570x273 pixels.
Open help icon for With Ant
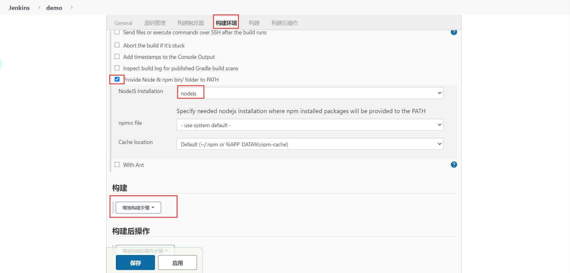tap(454, 164)
